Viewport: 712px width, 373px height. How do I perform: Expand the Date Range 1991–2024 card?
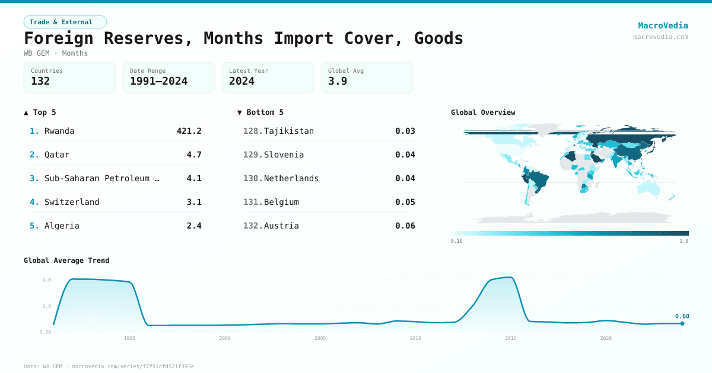tap(169, 77)
